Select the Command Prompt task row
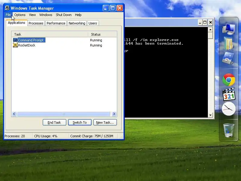 tap(64, 40)
